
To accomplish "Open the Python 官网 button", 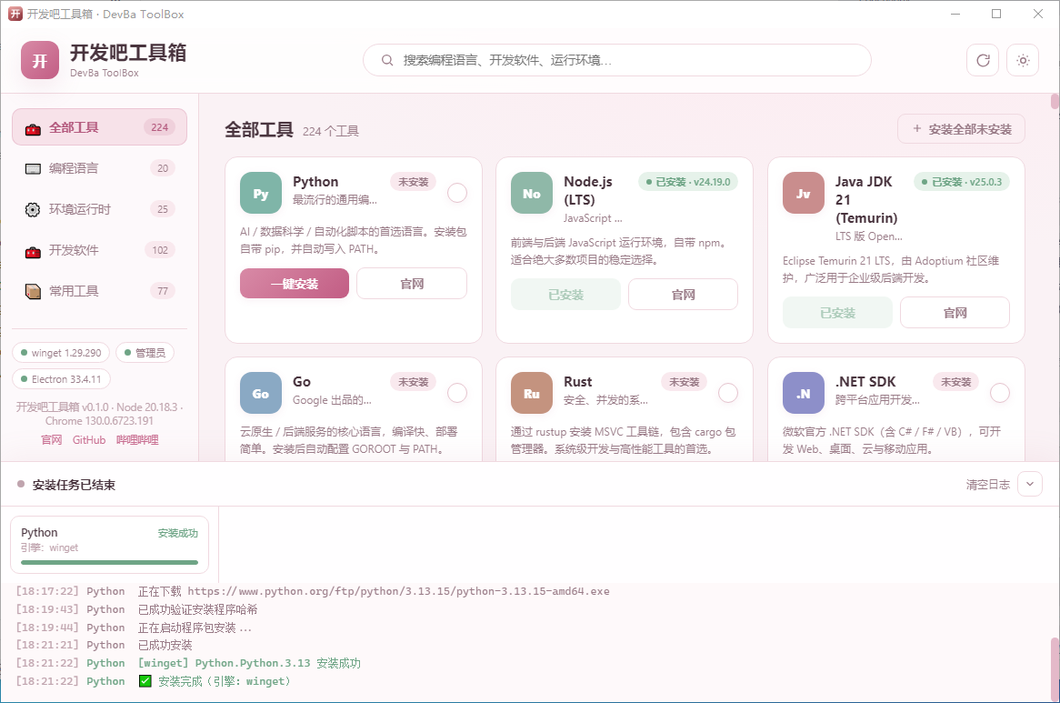I will [x=412, y=284].
